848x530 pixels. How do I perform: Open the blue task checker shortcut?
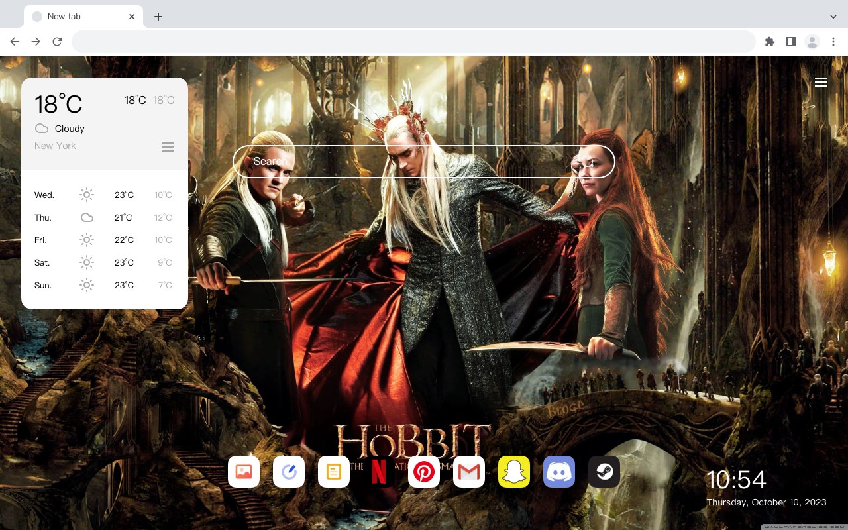pos(289,472)
